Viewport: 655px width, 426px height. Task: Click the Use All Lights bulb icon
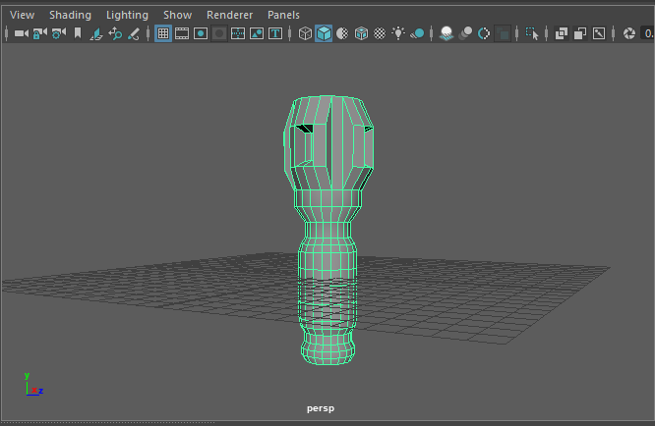click(x=398, y=33)
